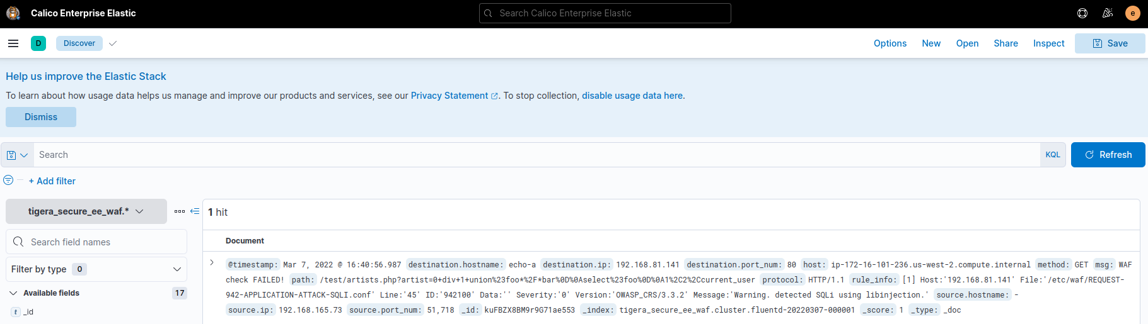Collapse the fields sidebar
Image resolution: width=1148 pixels, height=324 pixels.
pyautogui.click(x=195, y=211)
